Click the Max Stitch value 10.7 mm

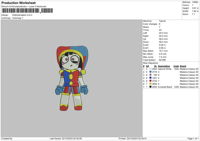coord(163,51)
